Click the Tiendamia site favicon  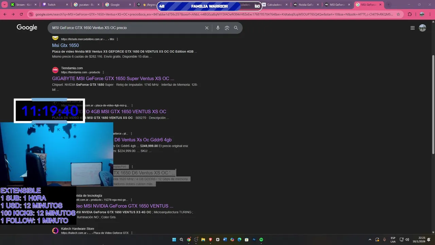(x=55, y=70)
